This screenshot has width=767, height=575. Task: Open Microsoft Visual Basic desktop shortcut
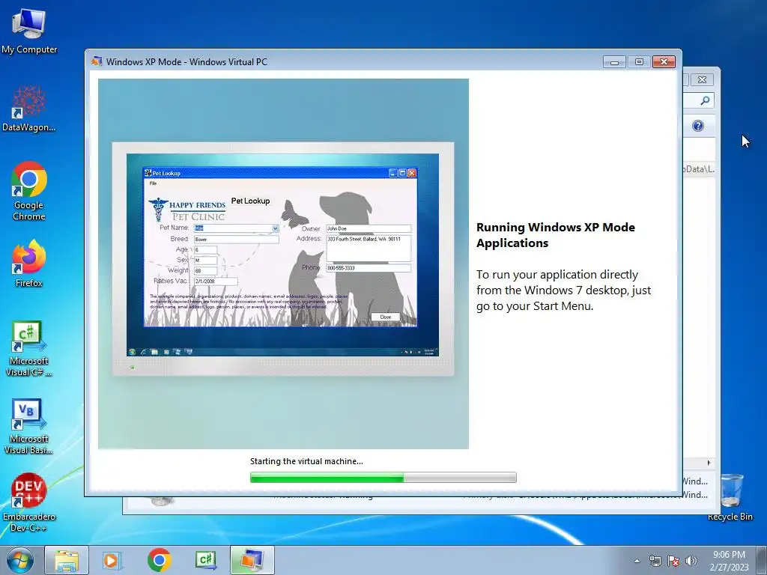point(29,426)
